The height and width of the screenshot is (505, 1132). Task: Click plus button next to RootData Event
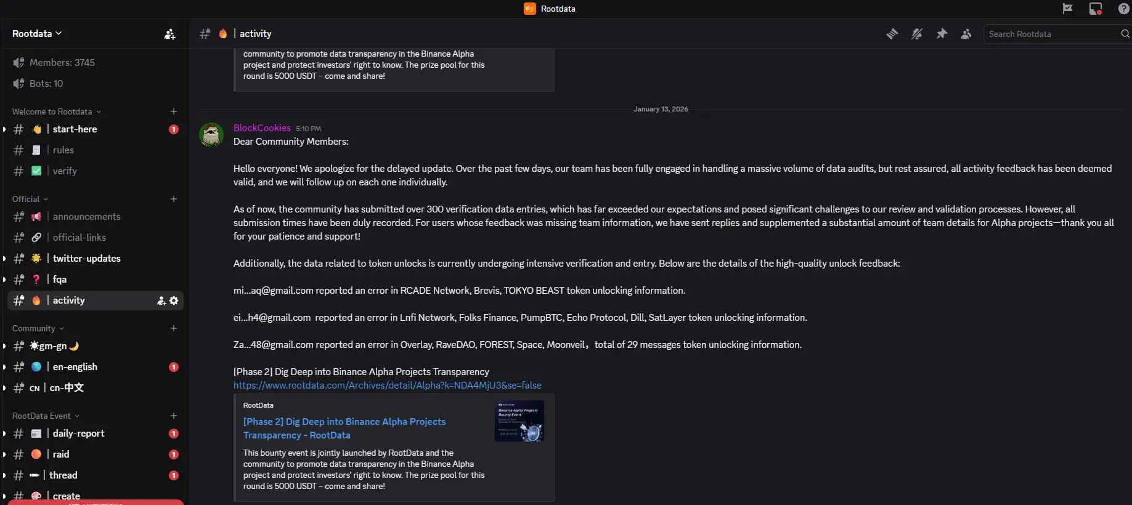[174, 416]
